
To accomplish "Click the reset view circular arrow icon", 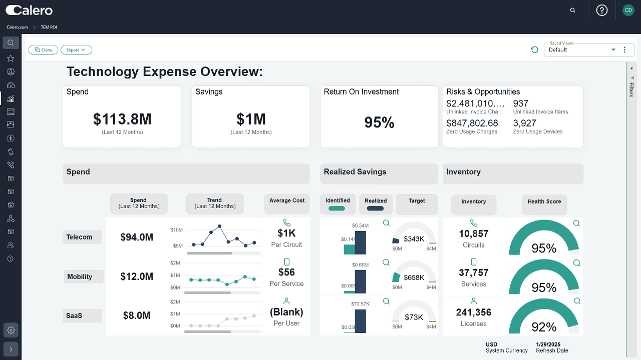I will tap(534, 49).
